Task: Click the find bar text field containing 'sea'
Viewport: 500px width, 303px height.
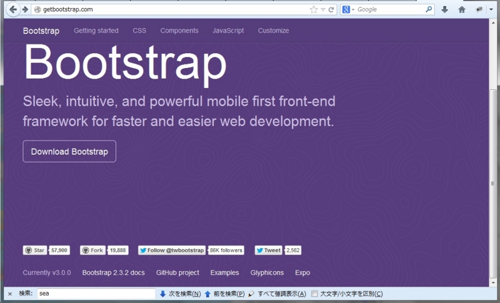Action: [96, 294]
